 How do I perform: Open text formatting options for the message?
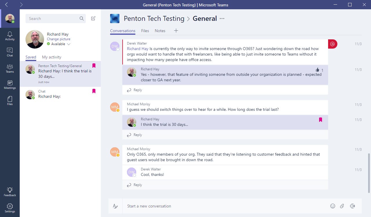pyautogui.click(x=115, y=206)
